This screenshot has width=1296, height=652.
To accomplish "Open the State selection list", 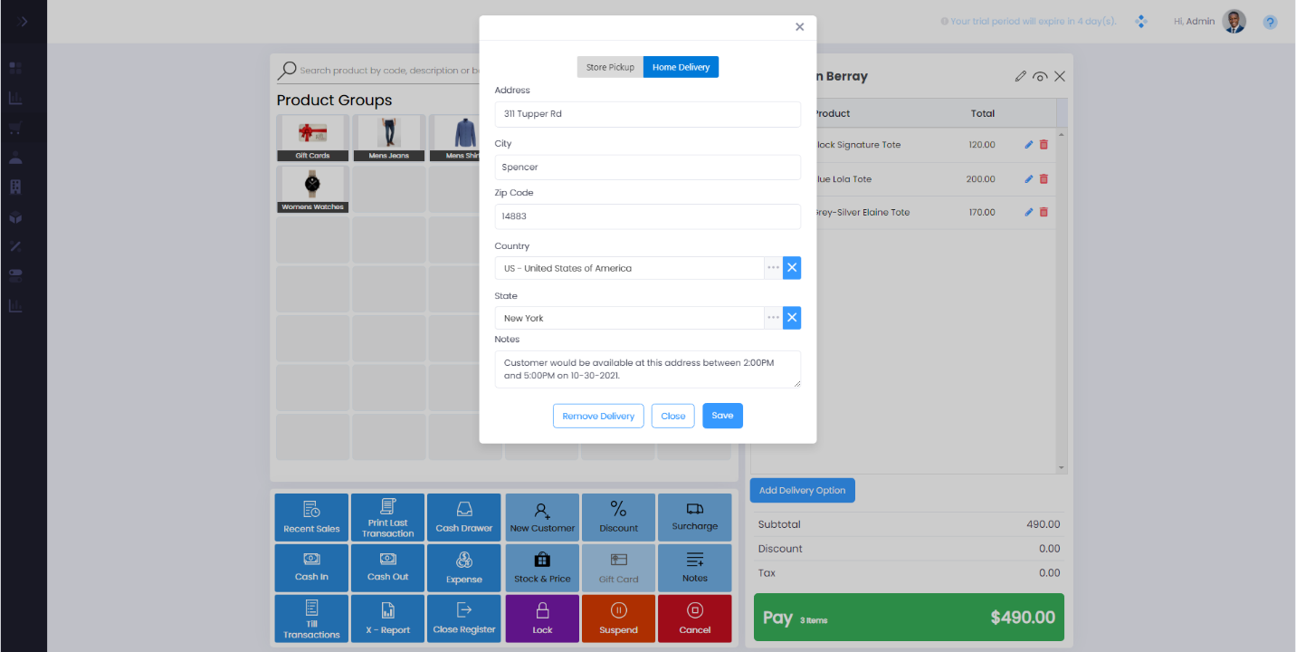I will [x=773, y=318].
